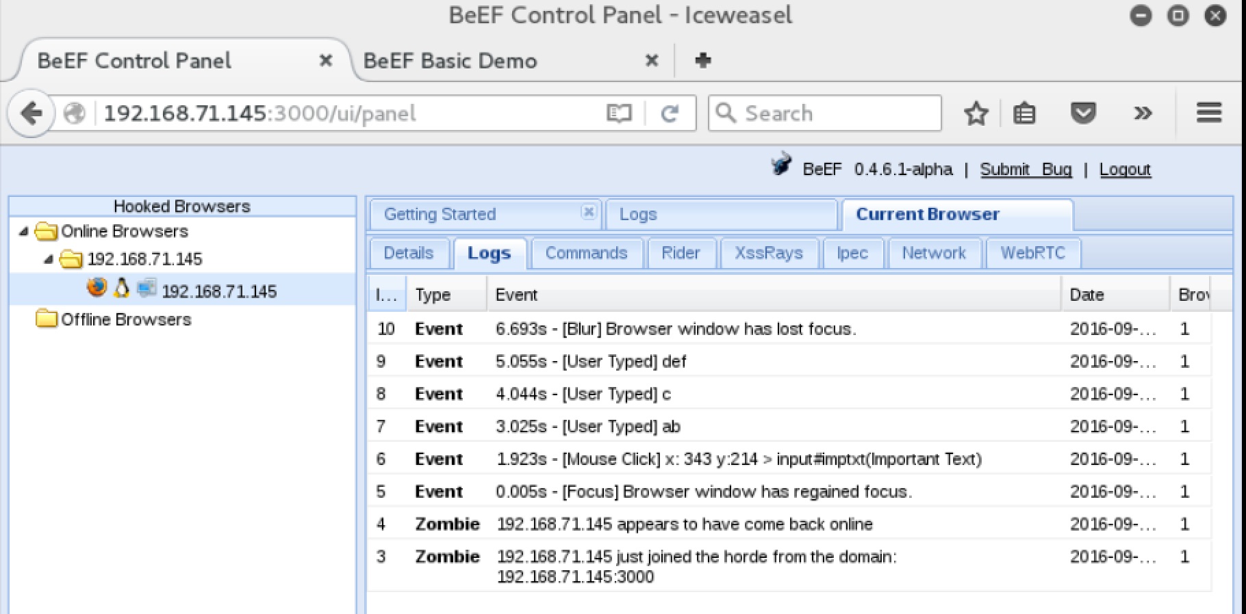Open the Getting Started tab

click(x=440, y=214)
